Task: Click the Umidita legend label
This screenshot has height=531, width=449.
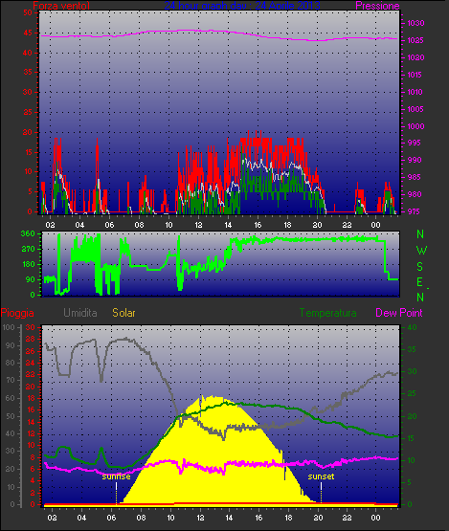Action: pyautogui.click(x=80, y=313)
